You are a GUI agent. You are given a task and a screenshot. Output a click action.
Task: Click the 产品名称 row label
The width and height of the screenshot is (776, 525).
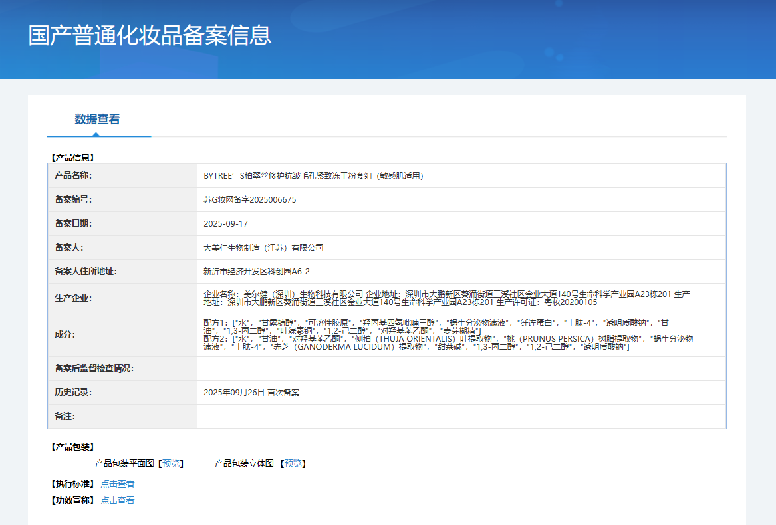pyautogui.click(x=73, y=176)
